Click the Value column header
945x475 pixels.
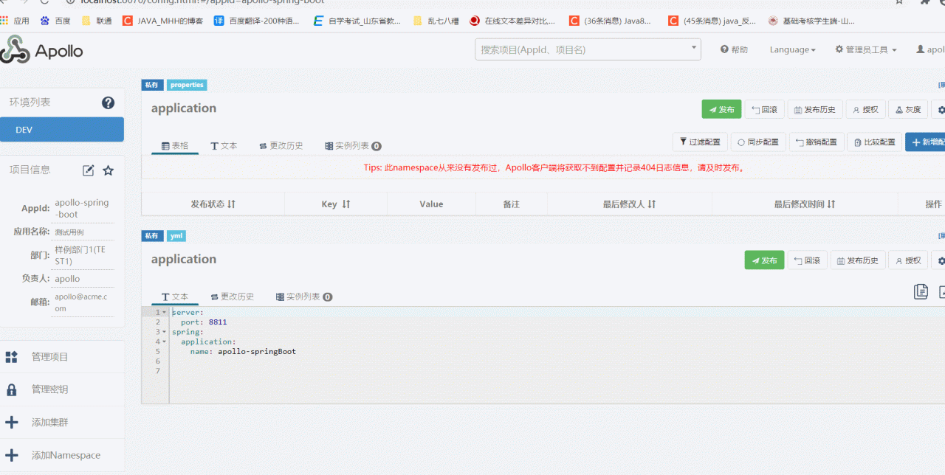click(x=431, y=204)
